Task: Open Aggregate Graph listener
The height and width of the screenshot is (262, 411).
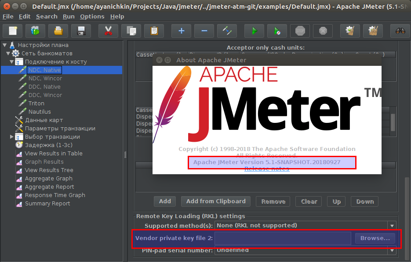Action: [48, 179]
